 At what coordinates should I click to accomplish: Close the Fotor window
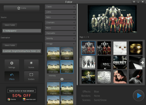coord(143,2)
